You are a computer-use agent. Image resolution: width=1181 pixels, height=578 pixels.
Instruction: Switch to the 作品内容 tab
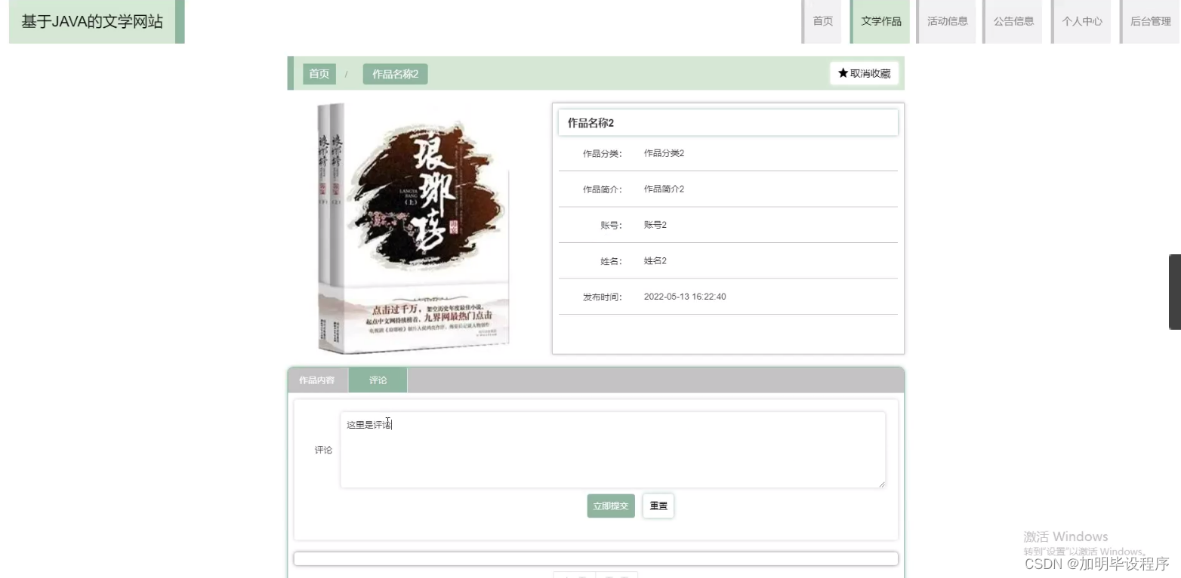(316, 380)
